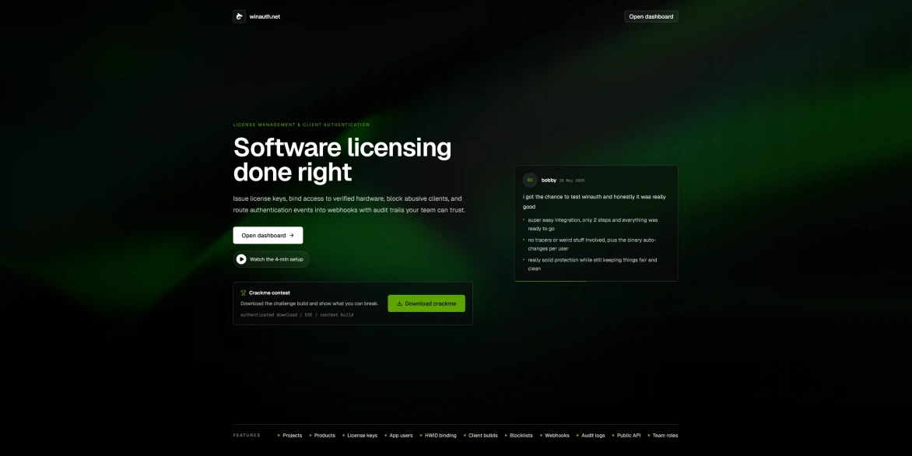The width and height of the screenshot is (912, 456).
Task: Open dashboard from the top navigation bar
Action: tap(651, 17)
